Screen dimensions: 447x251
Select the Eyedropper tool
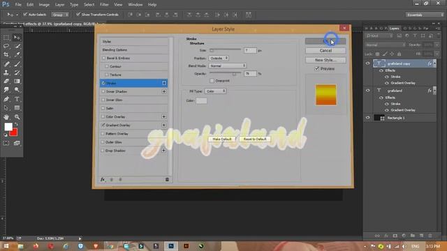pyautogui.click(x=17, y=54)
